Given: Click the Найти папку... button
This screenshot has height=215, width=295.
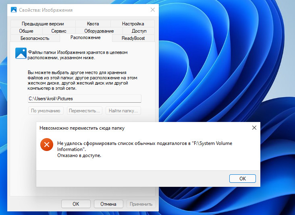Looking at the screenshot, I should (x=123, y=111).
